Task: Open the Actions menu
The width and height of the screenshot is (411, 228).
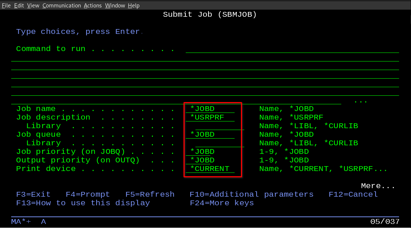Action: (x=92, y=5)
